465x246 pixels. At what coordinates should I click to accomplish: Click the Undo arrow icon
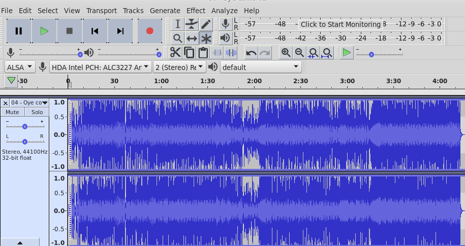coord(251,53)
